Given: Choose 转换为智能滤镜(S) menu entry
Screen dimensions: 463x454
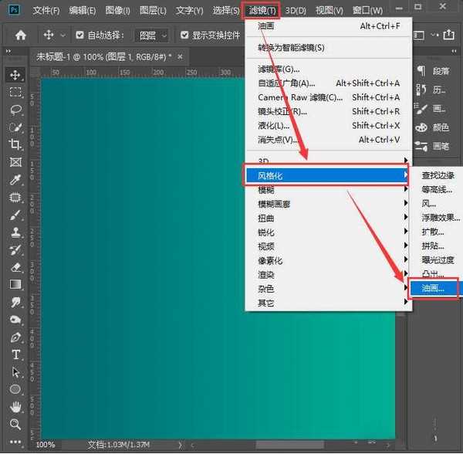Looking at the screenshot, I should tap(291, 48).
